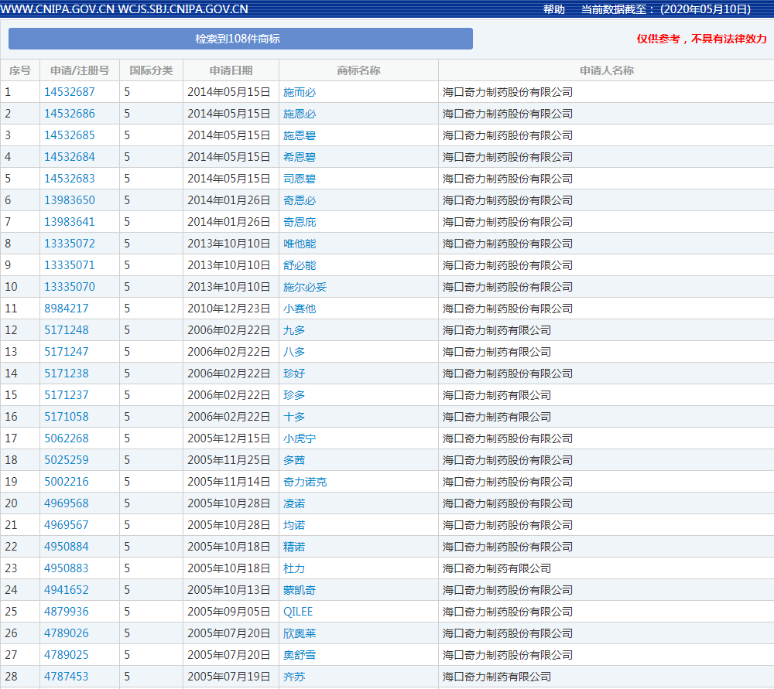View trademark 小赛他 details
Screen dimensions: 774x689
300,309
